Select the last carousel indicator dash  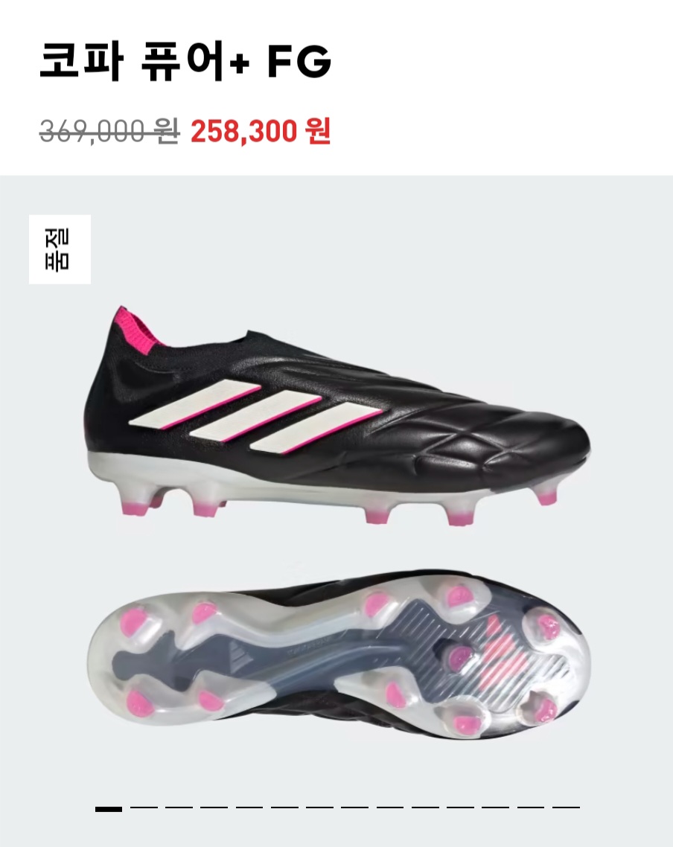pos(566,808)
